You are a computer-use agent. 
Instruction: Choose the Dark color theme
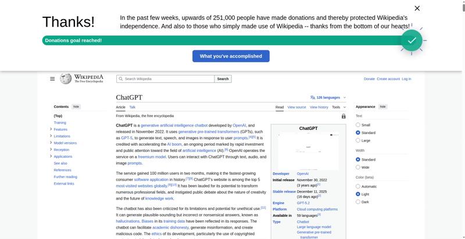tap(358, 202)
